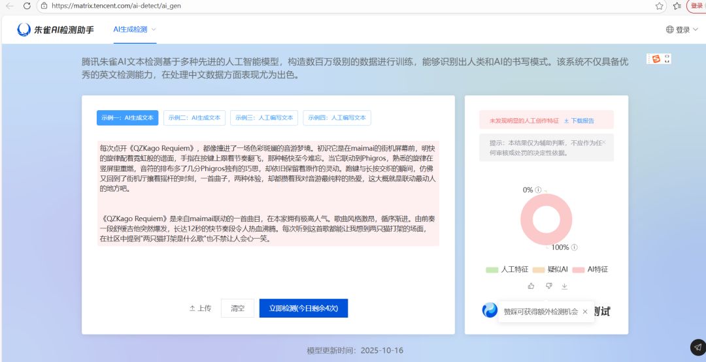Click the 上传 upload button
The width and height of the screenshot is (706, 362).
[x=201, y=308]
